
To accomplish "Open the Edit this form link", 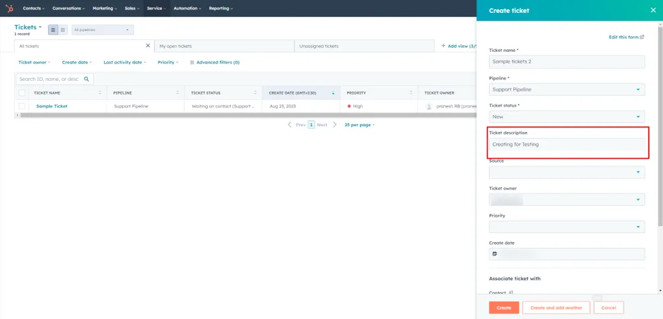I will pyautogui.click(x=626, y=37).
